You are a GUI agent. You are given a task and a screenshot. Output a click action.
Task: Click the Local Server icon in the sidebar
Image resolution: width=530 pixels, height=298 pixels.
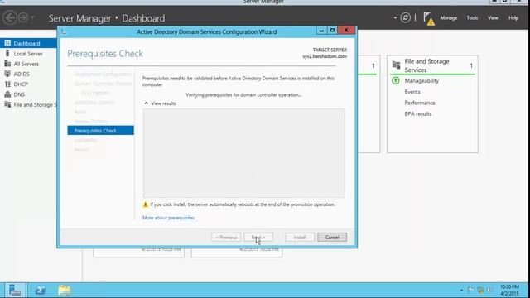[x=7, y=53]
